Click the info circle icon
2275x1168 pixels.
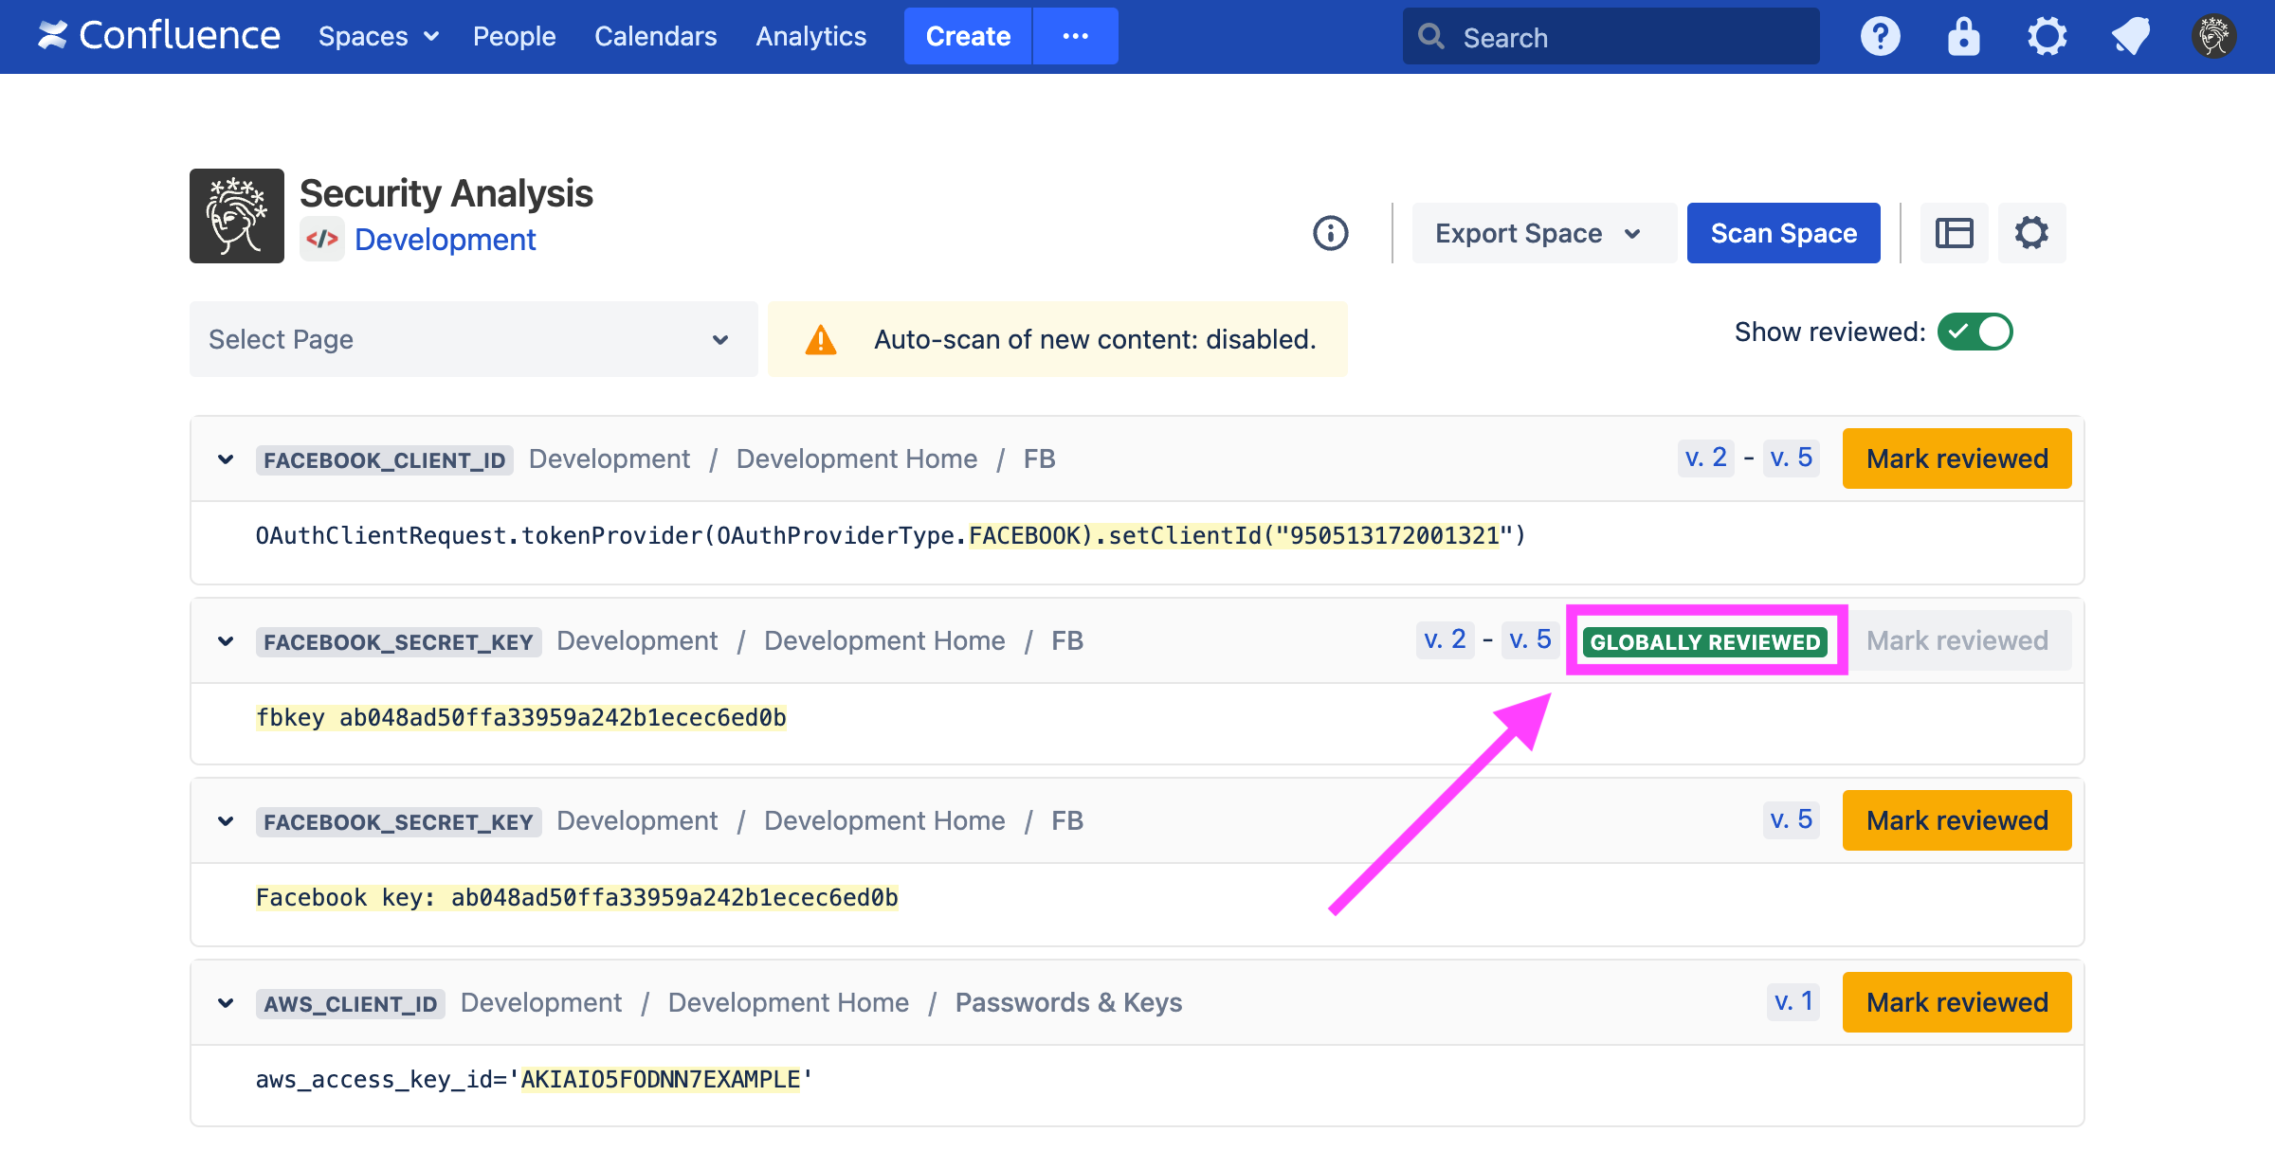[1330, 233]
